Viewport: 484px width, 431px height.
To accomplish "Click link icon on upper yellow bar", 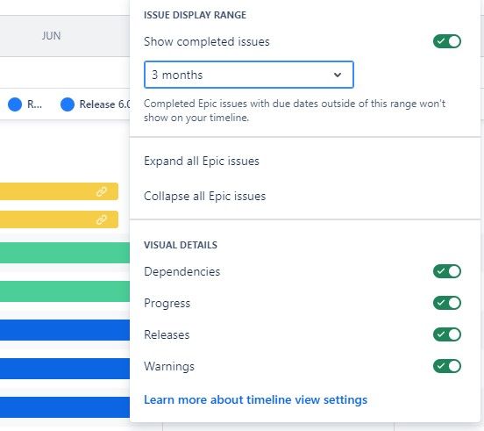I will 102,191.
